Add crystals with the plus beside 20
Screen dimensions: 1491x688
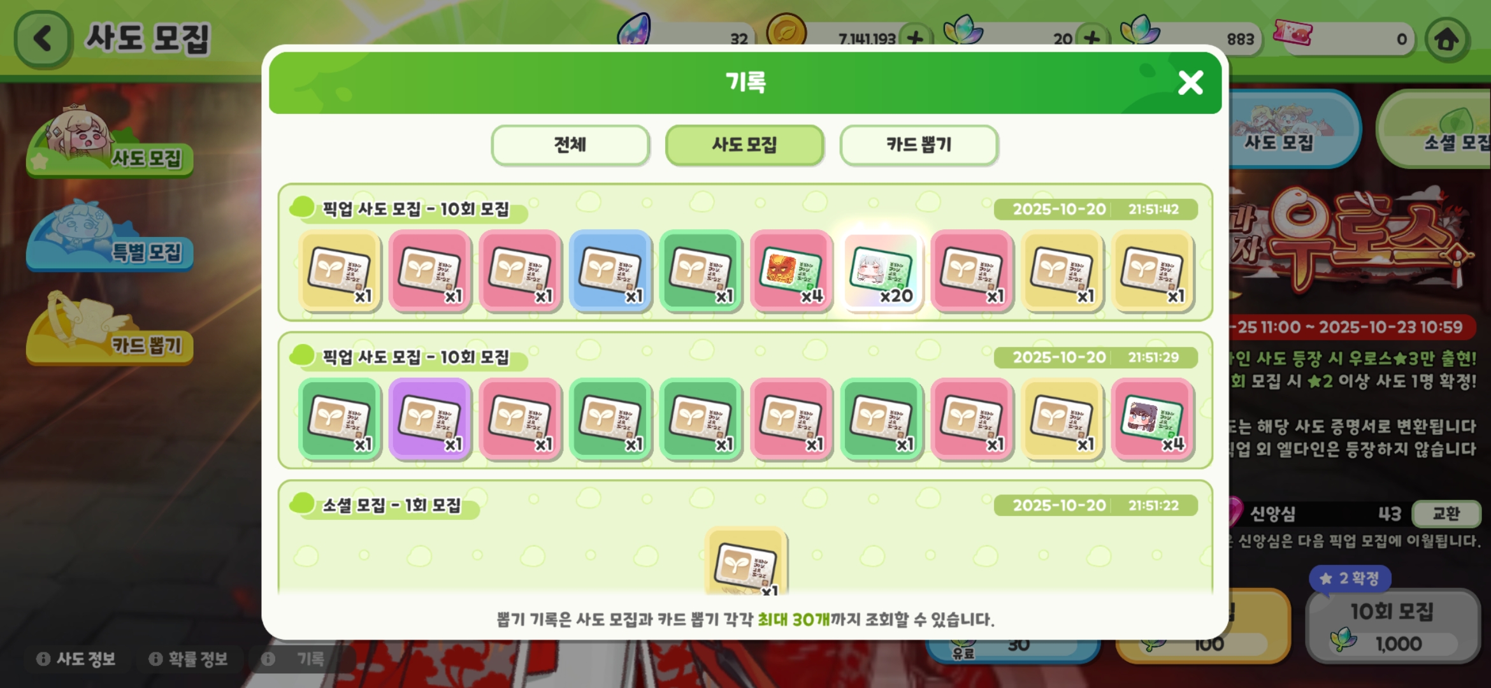(1091, 39)
